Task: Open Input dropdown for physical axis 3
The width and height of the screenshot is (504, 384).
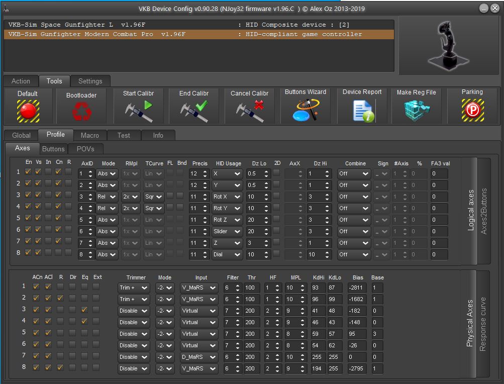Action: coord(199,311)
